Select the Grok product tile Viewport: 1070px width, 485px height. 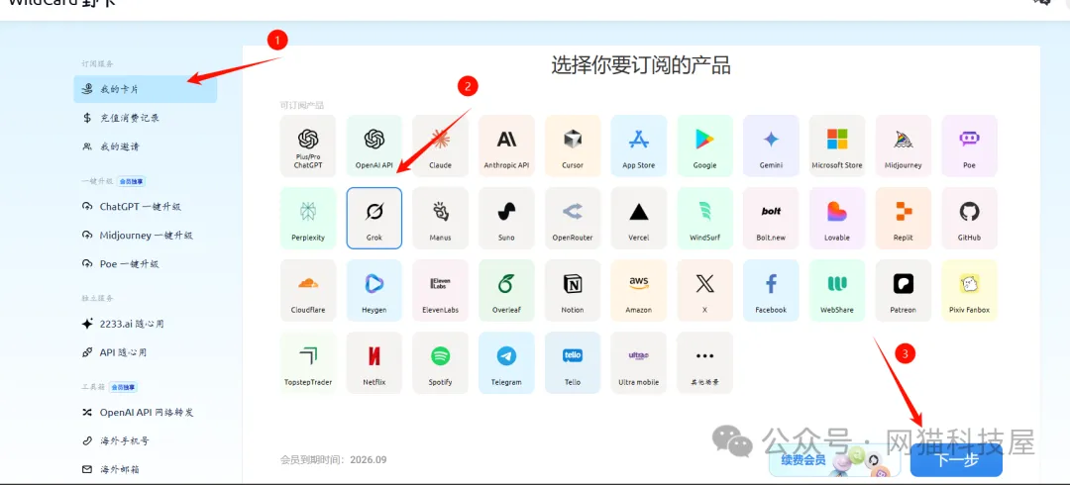point(374,219)
